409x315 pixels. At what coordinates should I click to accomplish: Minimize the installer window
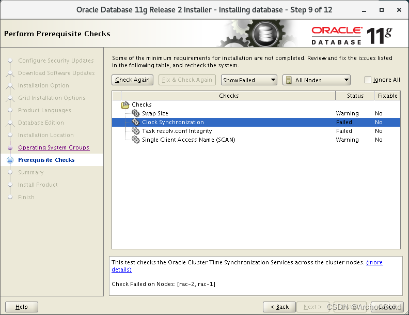coord(364,10)
